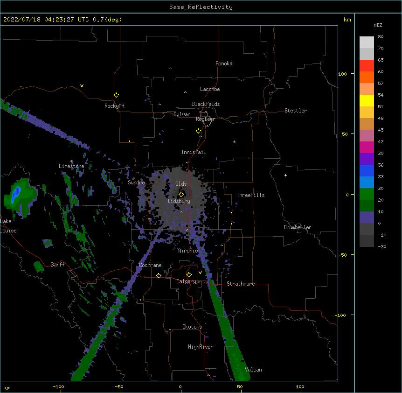This screenshot has height=393, width=402.
Task: Click the RockyMH label
Action: tap(114, 106)
